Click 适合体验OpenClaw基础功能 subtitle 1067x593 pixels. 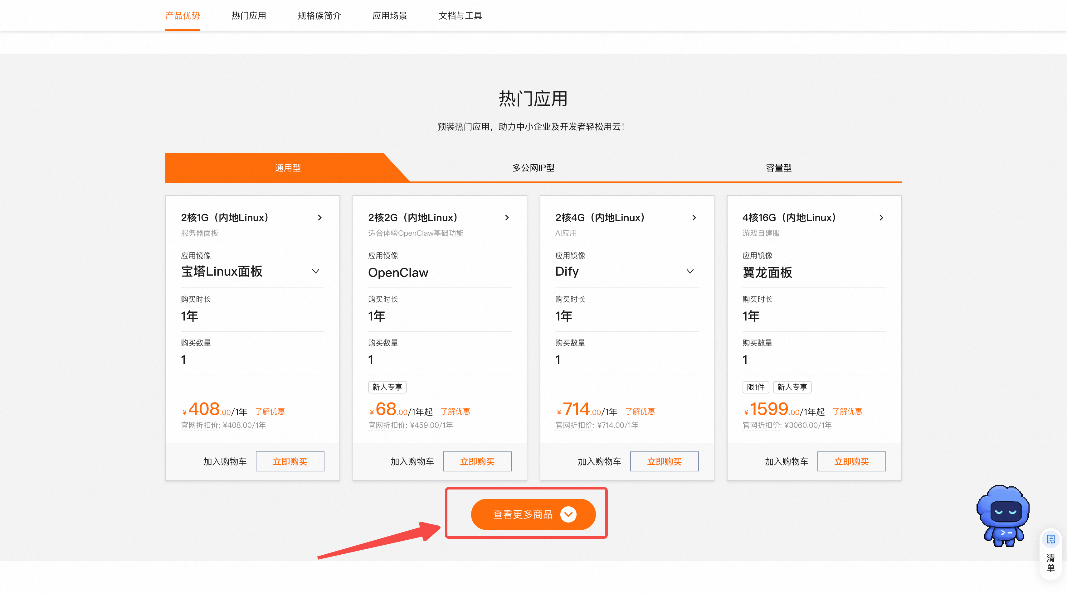pos(416,234)
